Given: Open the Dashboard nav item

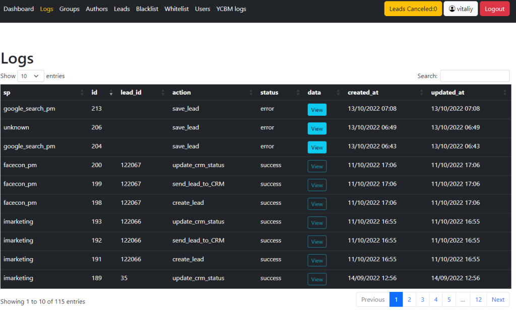Looking at the screenshot, I should pyautogui.click(x=19, y=9).
